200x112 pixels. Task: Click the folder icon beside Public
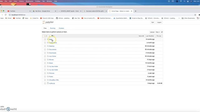48,77
